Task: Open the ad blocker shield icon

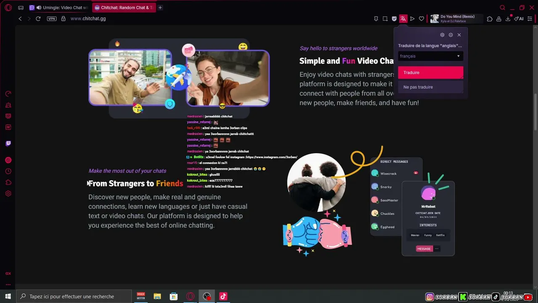Action: [394, 19]
